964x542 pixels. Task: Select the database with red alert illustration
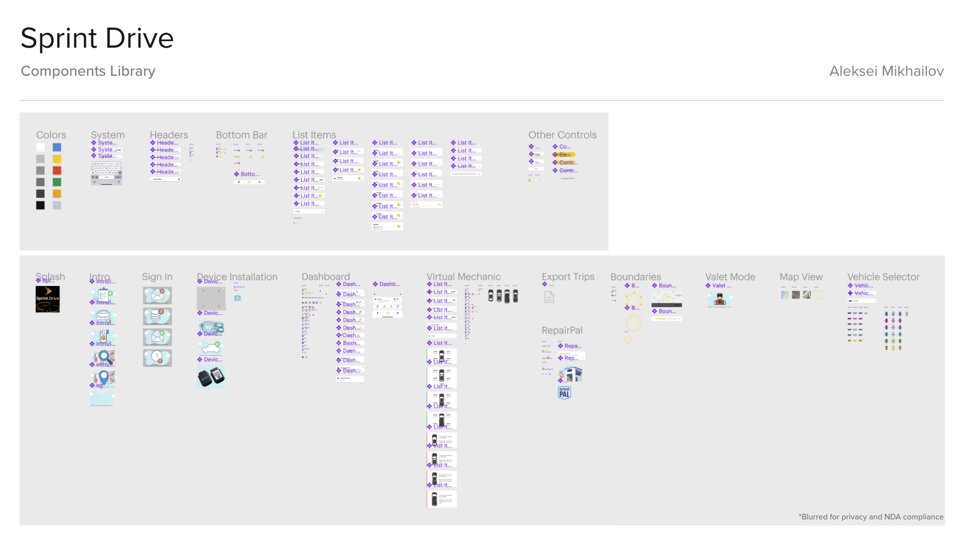click(157, 316)
